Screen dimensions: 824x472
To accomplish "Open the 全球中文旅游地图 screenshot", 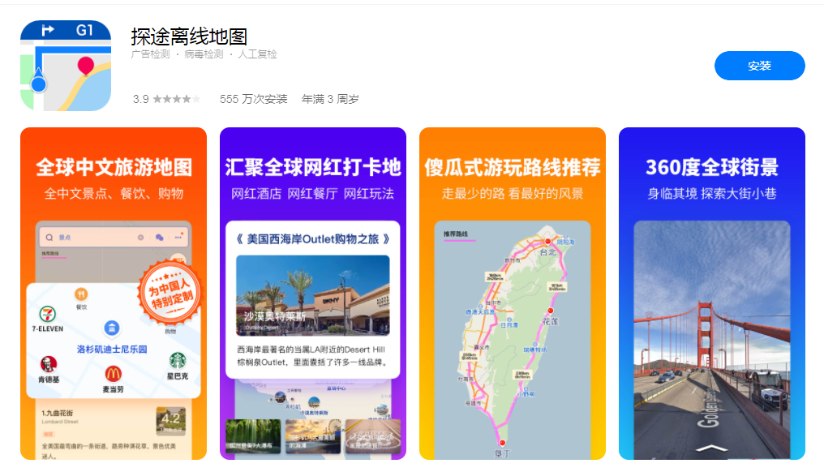I will pyautogui.click(x=114, y=294).
